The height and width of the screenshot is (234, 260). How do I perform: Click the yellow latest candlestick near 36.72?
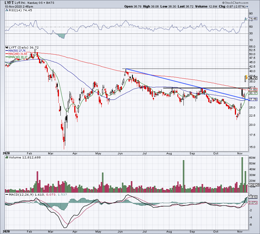[x=247, y=77]
